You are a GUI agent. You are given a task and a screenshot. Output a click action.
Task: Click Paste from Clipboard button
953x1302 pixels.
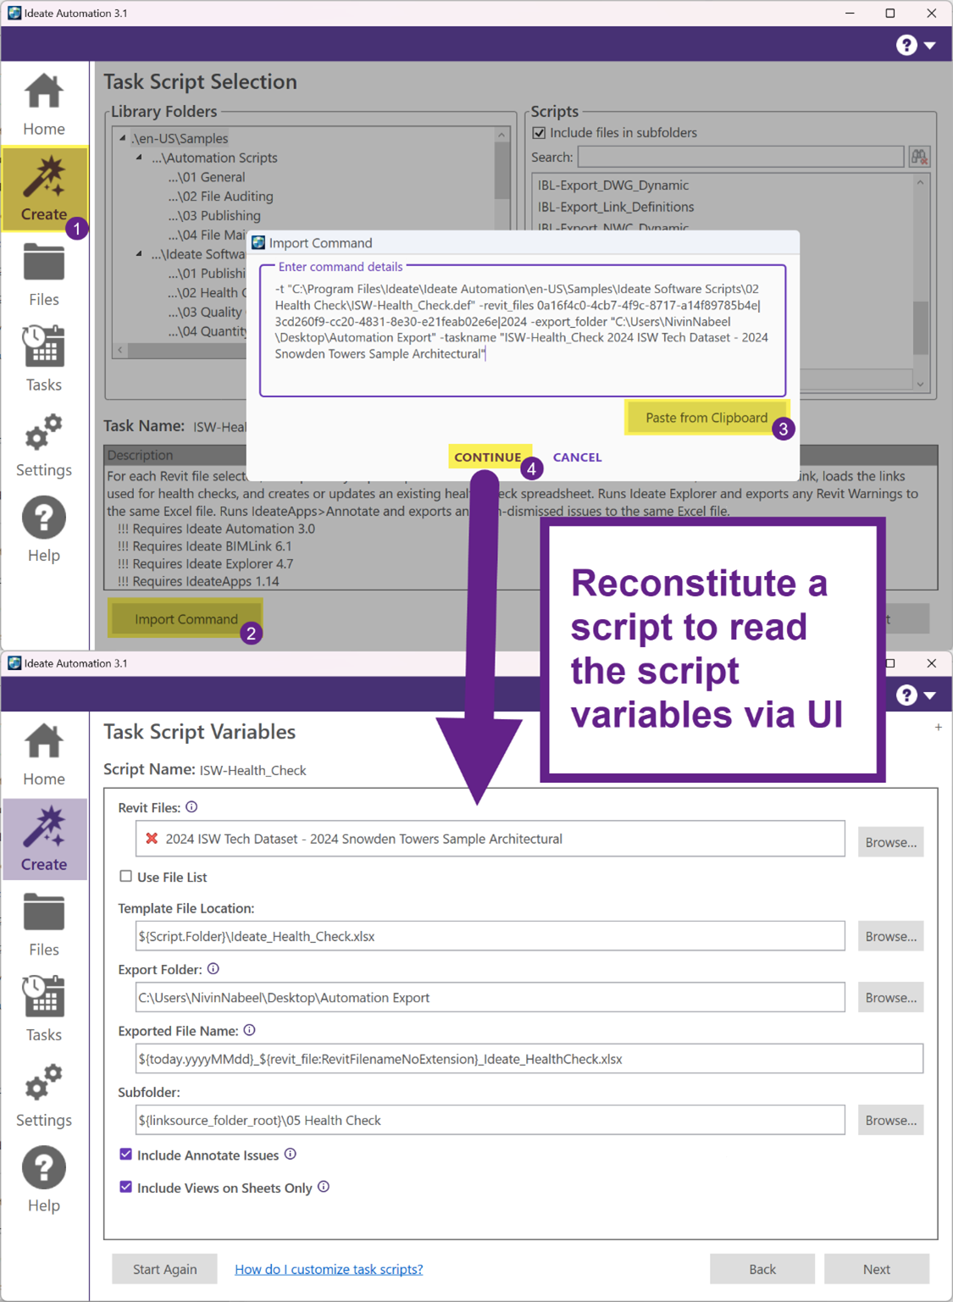(706, 418)
